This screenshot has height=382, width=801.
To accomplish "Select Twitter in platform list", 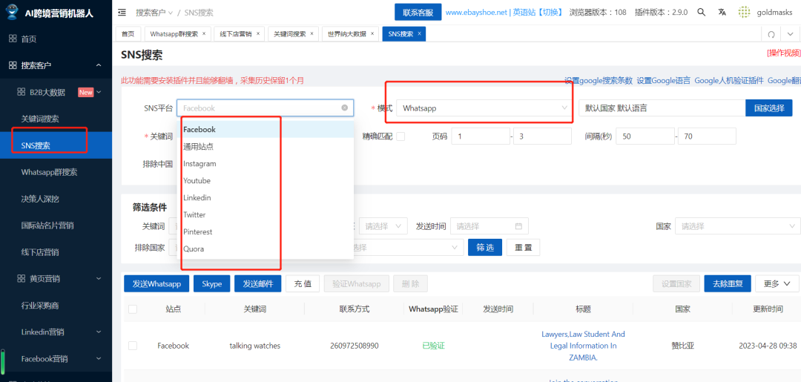I will coord(266,215).
